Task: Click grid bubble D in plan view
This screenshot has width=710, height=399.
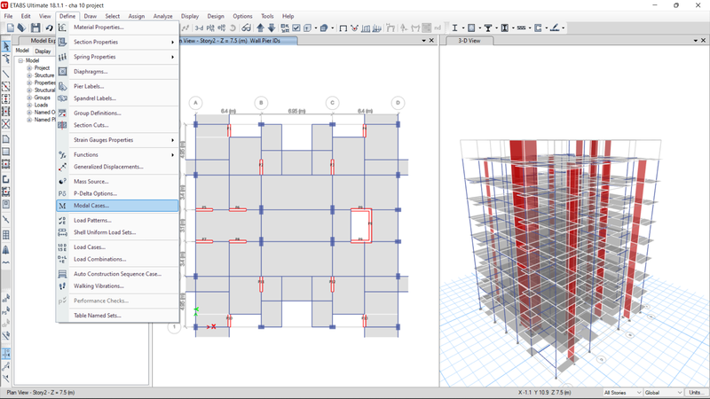Action: click(398, 103)
